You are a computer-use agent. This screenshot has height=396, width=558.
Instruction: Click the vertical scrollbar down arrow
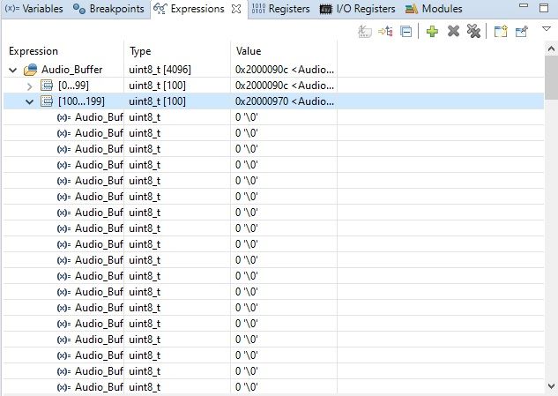coord(551,386)
